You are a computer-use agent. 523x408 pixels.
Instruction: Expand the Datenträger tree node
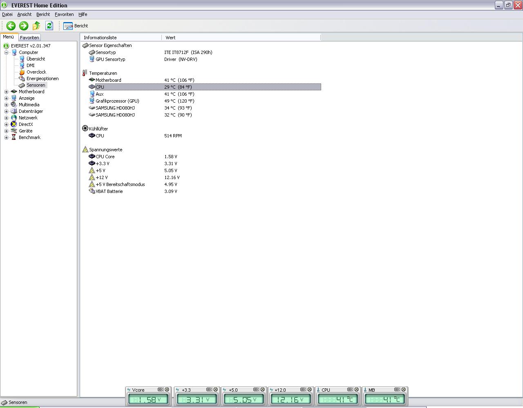pos(6,111)
